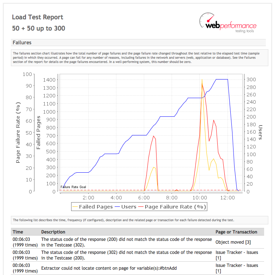Click the Description column header
Screen dimensions: 275x275
(53, 232)
